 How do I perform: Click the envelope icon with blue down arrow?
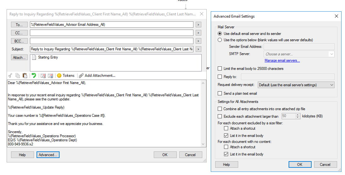[x=50, y=76]
